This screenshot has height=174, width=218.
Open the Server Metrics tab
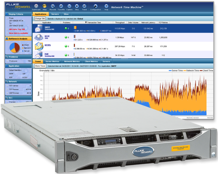(x=52, y=61)
